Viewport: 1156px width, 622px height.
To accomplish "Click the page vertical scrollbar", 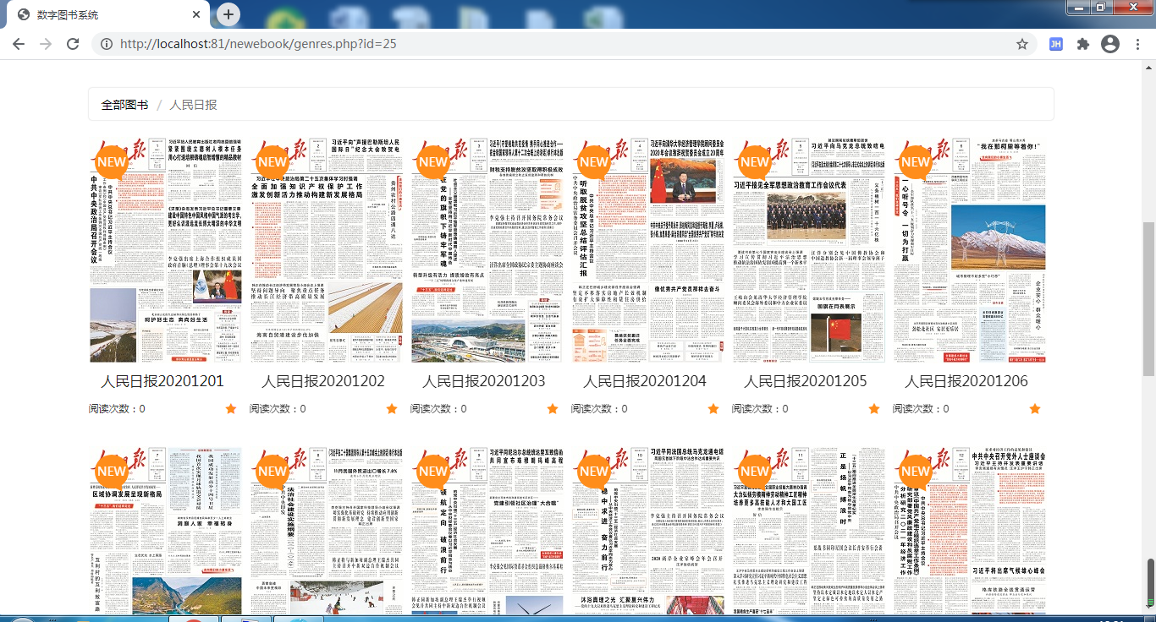I will [x=1148, y=296].
